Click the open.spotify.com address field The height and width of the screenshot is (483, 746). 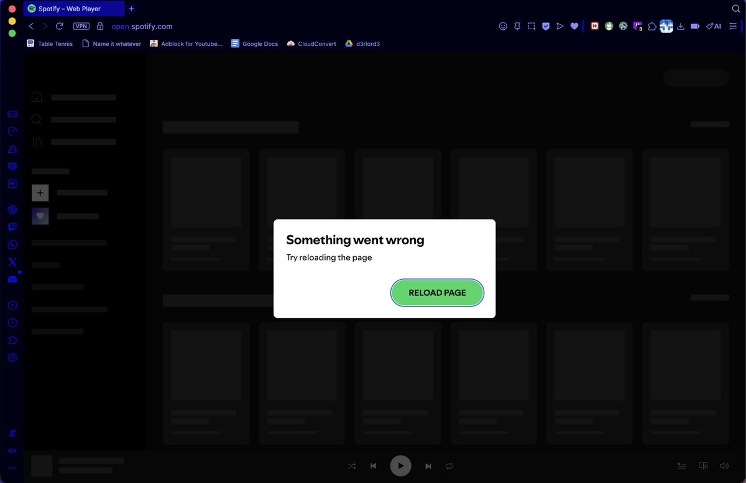[x=142, y=26]
